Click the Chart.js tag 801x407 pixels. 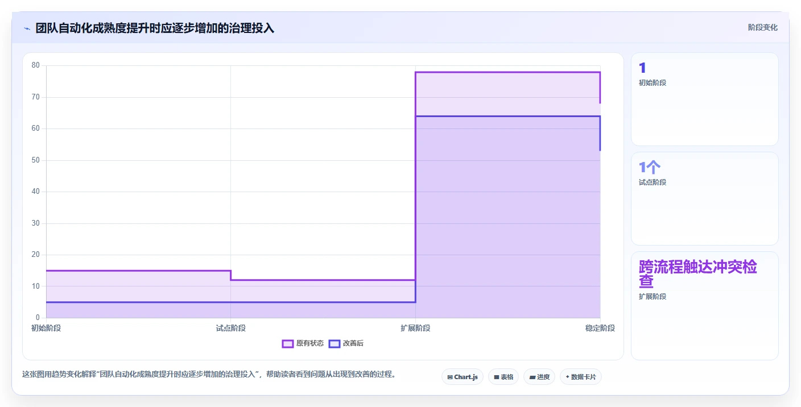[x=463, y=377]
